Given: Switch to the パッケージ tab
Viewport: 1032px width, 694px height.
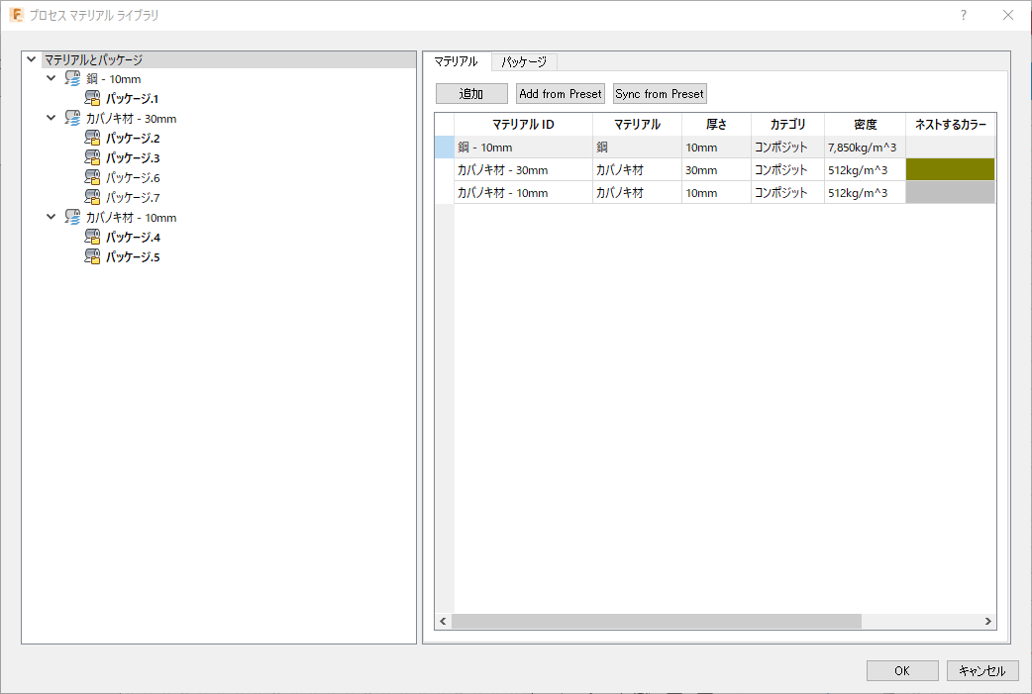Looking at the screenshot, I should [x=524, y=61].
